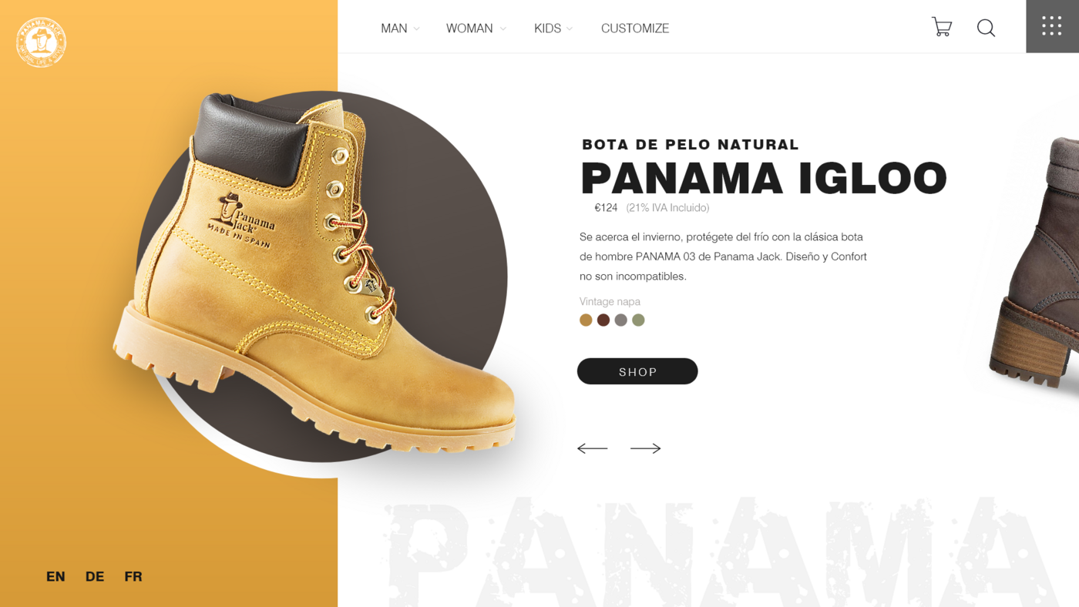Screen dimensions: 1079x607
Task: Open the WOMAN menu item
Action: [469, 29]
